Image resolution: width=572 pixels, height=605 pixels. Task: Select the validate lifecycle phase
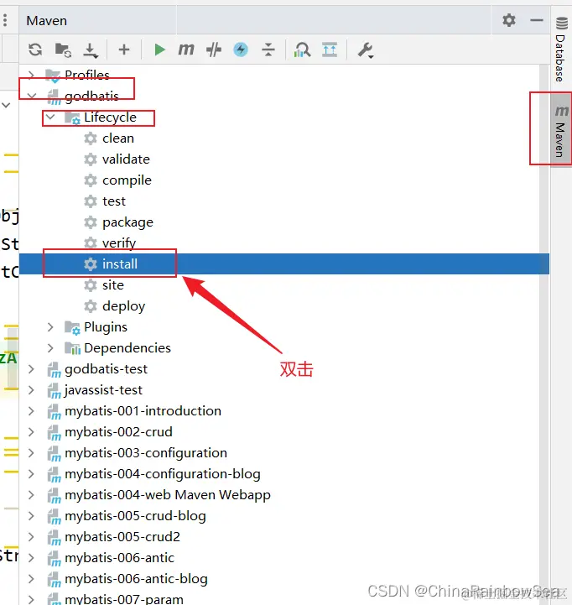coord(126,159)
